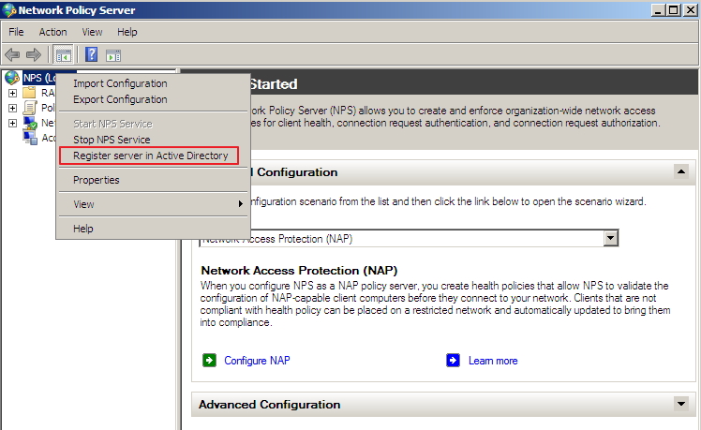The height and width of the screenshot is (430, 701).
Task: Open Help via the question mark icon
Action: 92,55
